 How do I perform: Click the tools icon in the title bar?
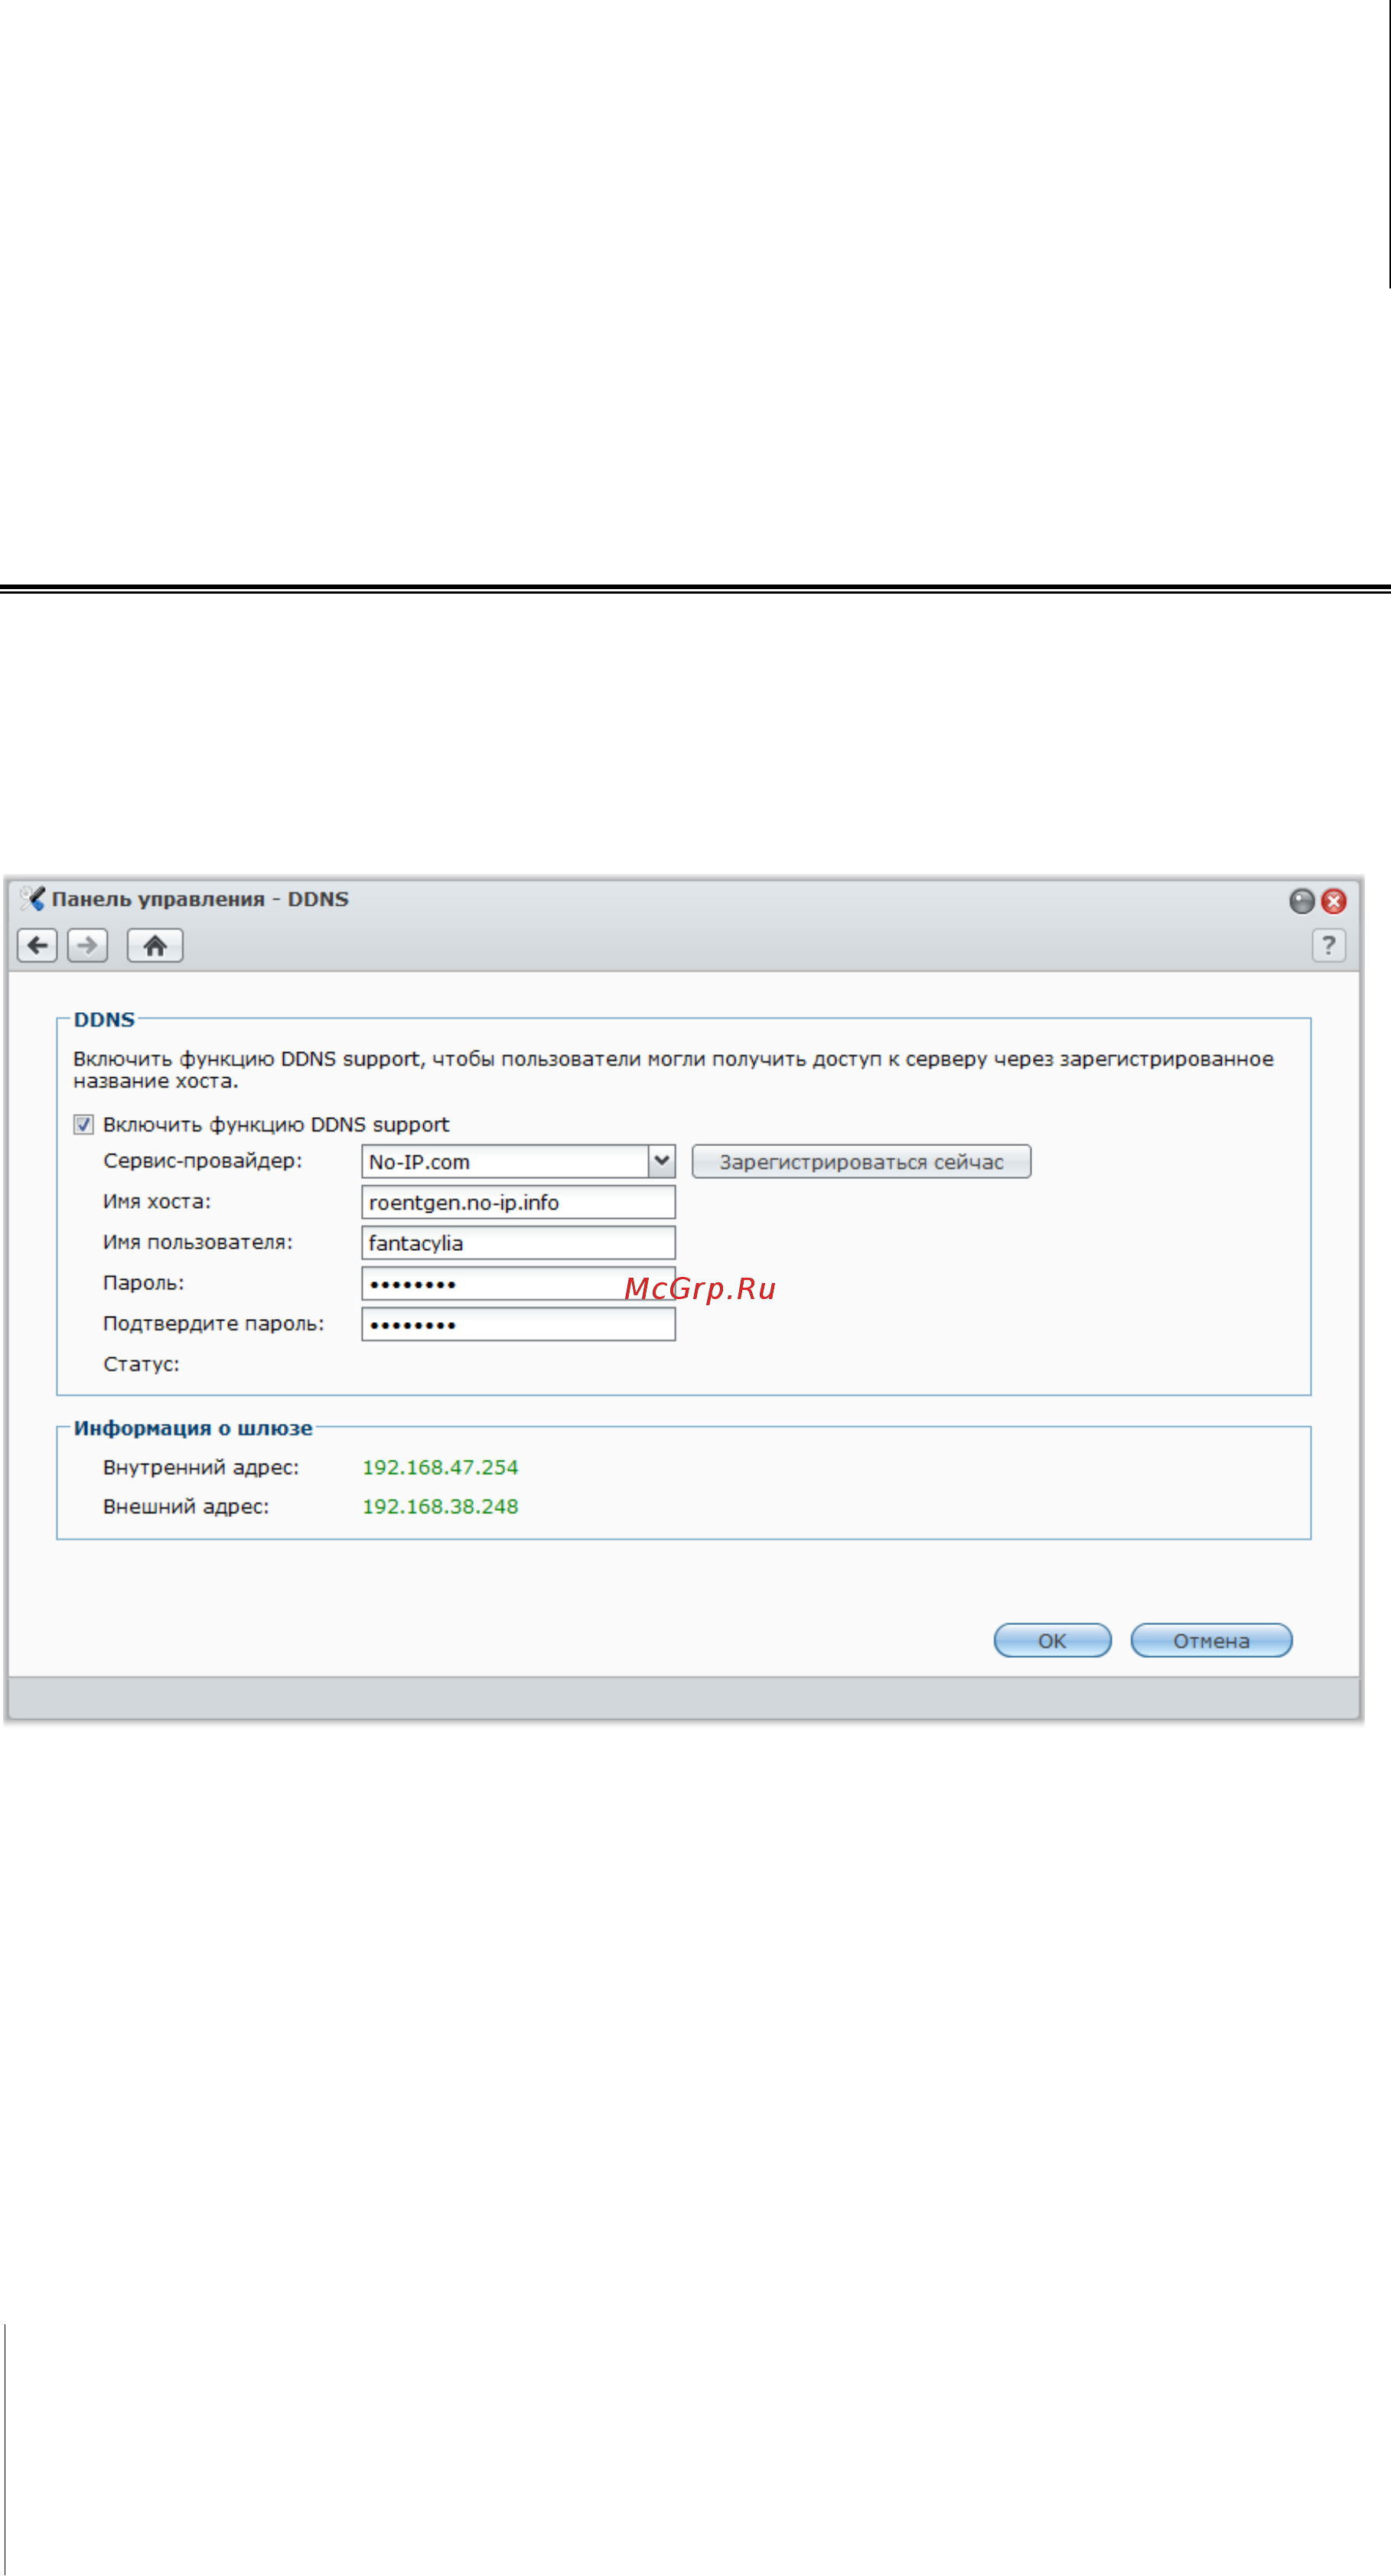pos(32,898)
